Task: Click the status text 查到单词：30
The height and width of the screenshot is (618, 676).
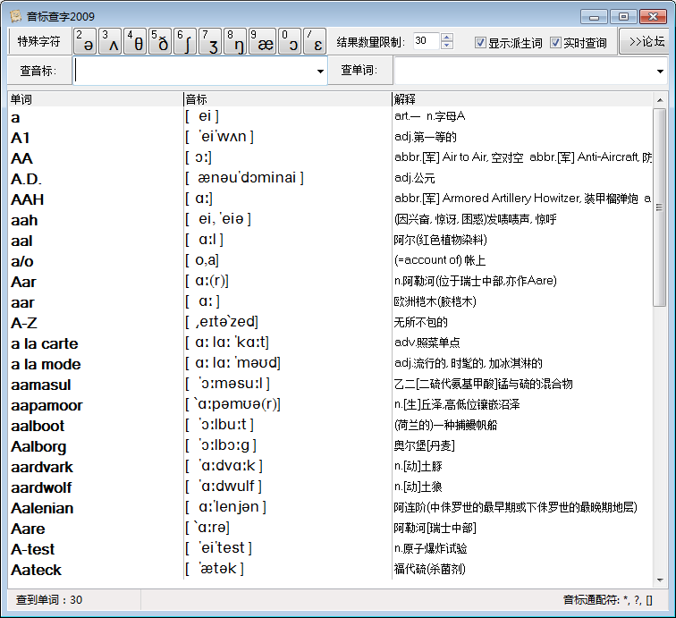Action: tap(49, 600)
